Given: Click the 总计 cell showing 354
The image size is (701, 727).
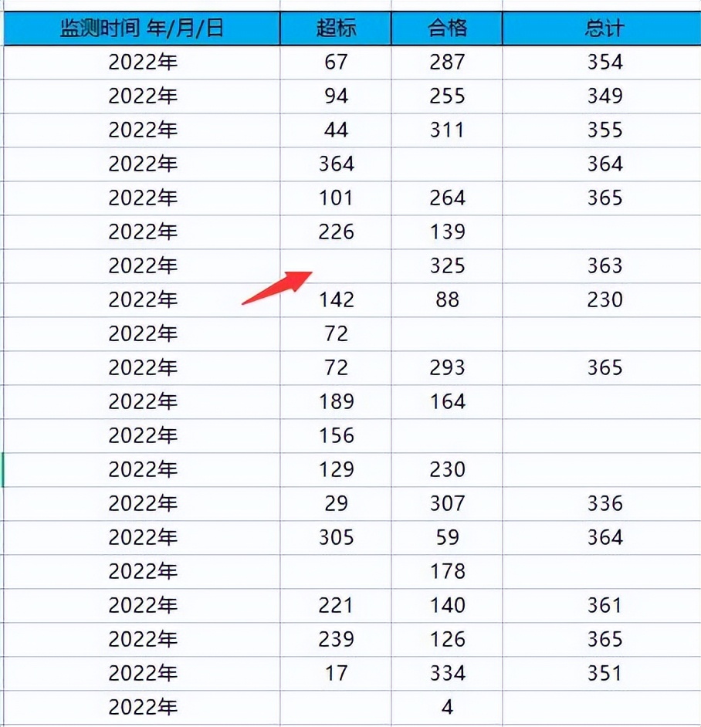Looking at the screenshot, I should 601,63.
